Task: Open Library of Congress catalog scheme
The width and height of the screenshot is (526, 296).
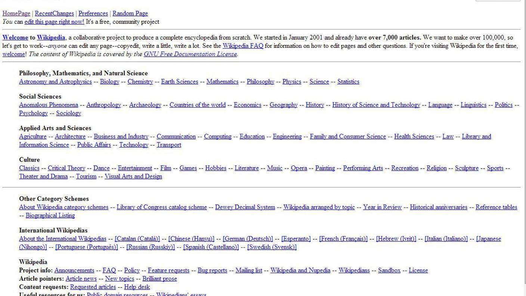Action: tap(162, 207)
